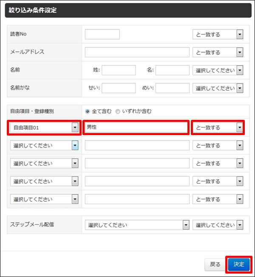
Task: Open the ステップメール配信 selection dropdown
Action: tap(137, 225)
